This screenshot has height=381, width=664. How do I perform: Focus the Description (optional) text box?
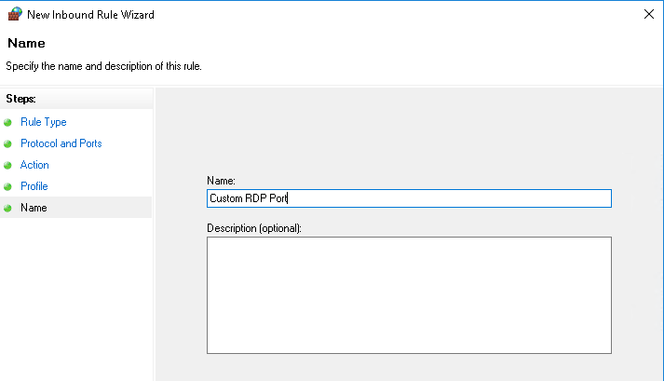click(x=408, y=294)
